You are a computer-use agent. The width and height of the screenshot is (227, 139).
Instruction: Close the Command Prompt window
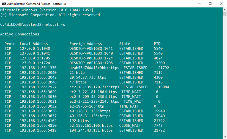221,4
